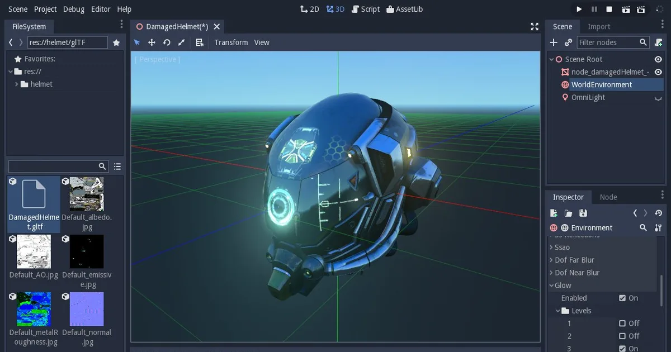
Task: Switch to 3D workspace
Action: click(x=335, y=9)
